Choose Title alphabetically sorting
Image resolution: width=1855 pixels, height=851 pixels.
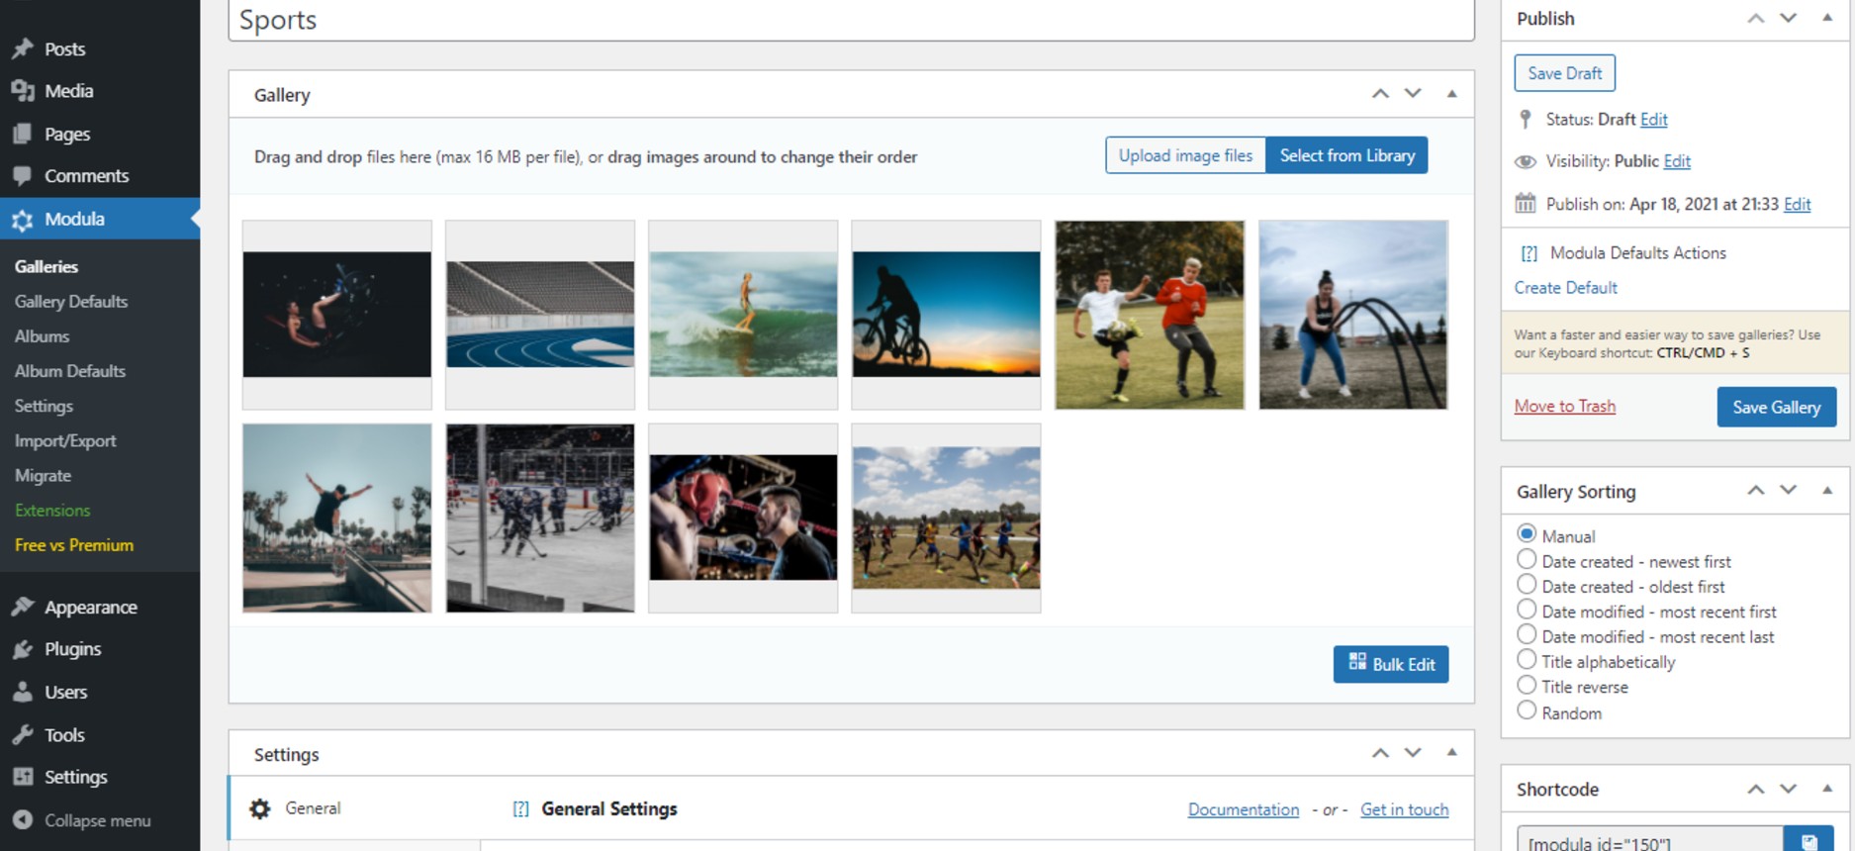pyautogui.click(x=1527, y=660)
